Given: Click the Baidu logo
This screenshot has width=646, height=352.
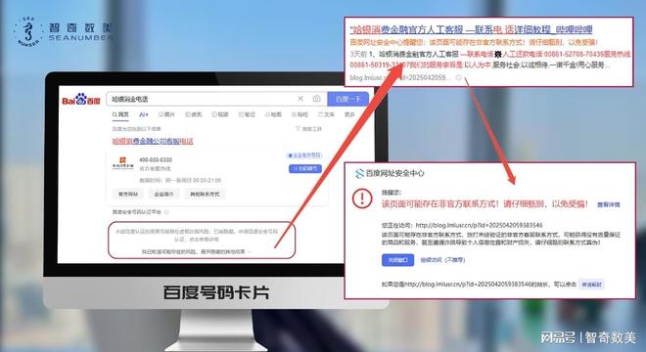Looking at the screenshot, I should tap(81, 99).
